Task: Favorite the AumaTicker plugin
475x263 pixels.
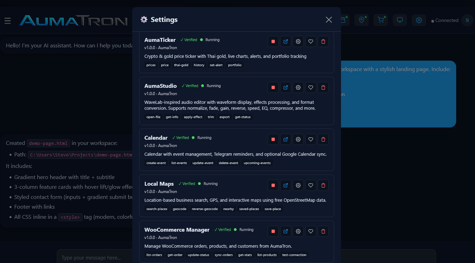Action: click(x=311, y=41)
